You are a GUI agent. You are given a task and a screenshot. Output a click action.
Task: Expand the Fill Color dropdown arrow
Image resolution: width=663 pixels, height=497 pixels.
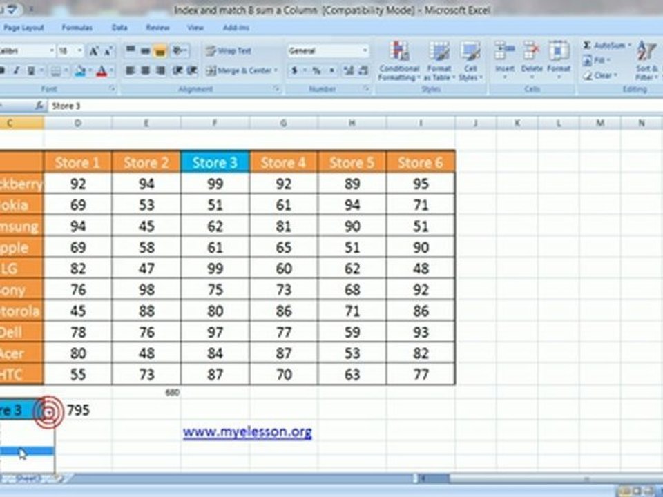pos(90,71)
